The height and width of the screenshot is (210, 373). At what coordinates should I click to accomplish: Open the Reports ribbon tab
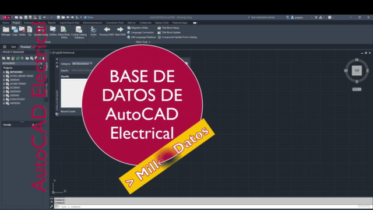52,23
